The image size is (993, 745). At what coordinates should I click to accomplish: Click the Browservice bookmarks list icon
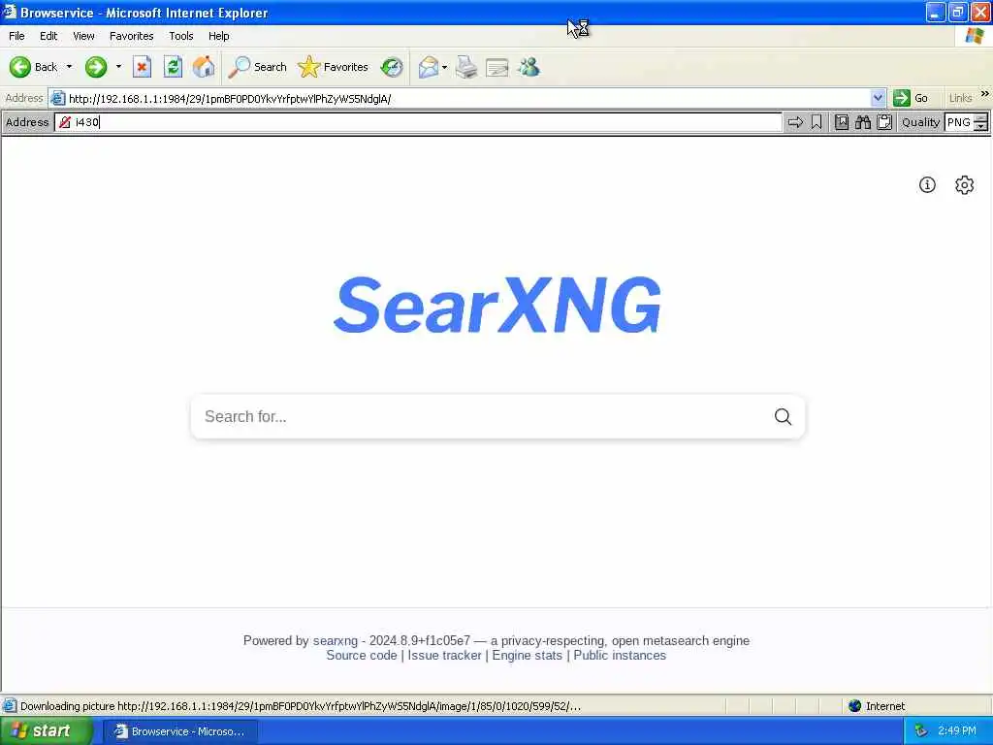tap(842, 122)
